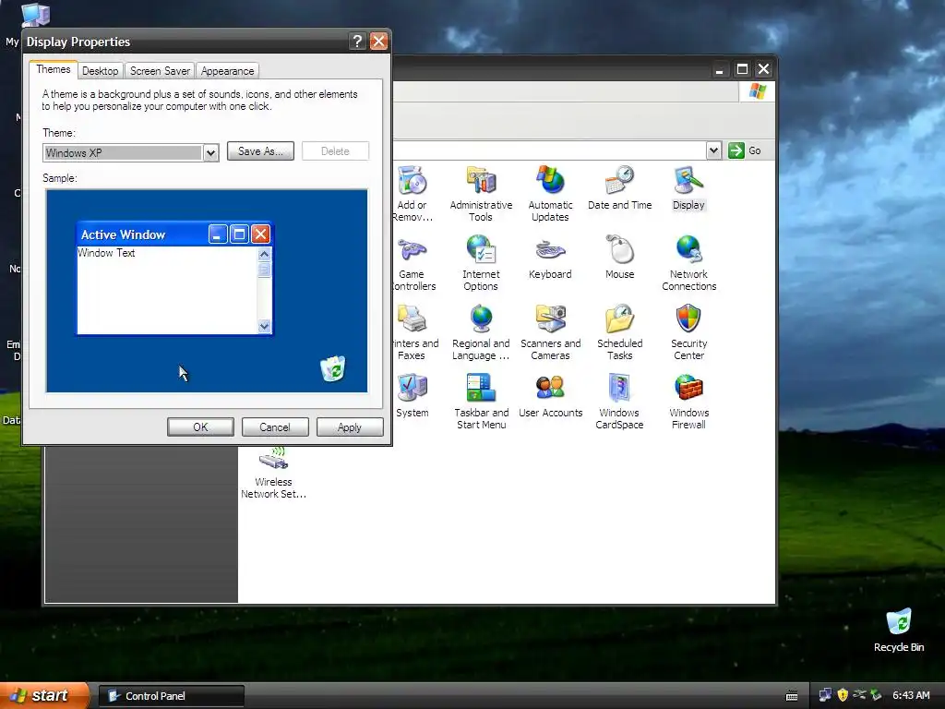Click Cancel in Display Properties
This screenshot has width=945, height=709.
(x=275, y=427)
